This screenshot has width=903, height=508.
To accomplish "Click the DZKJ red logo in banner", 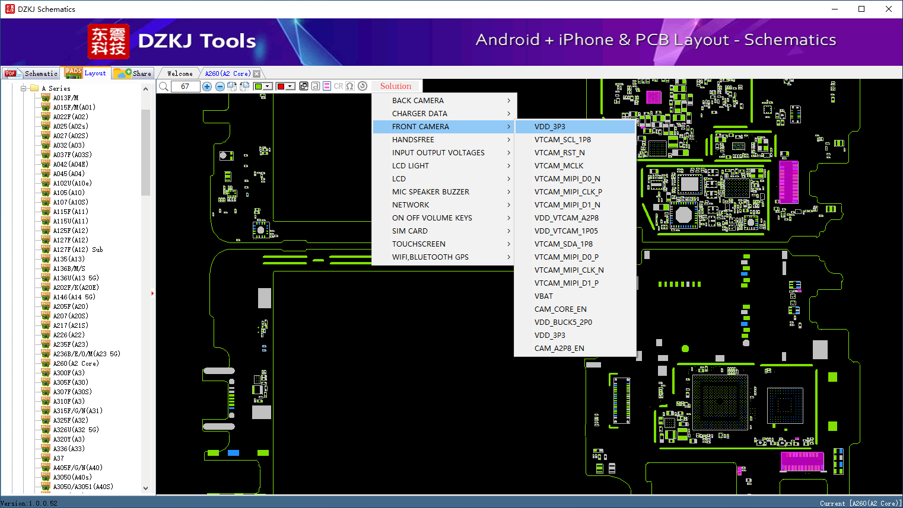I will (108, 41).
